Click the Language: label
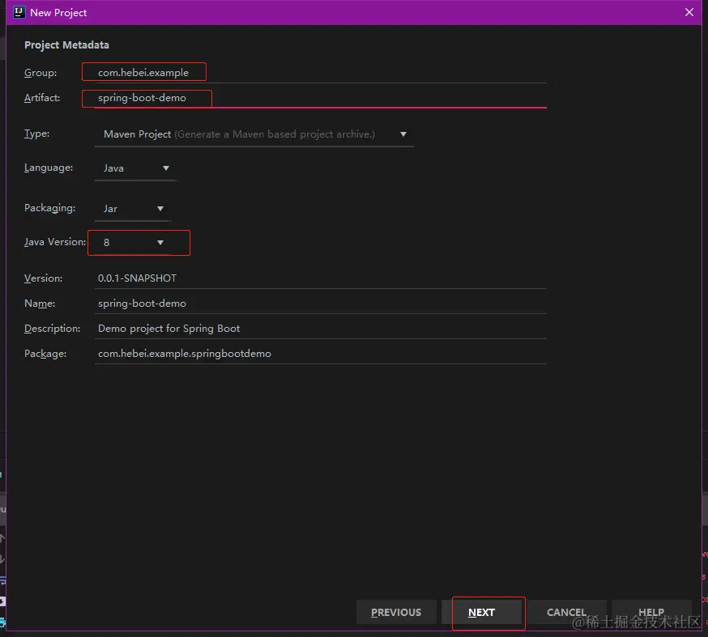This screenshot has width=708, height=637. 49,168
